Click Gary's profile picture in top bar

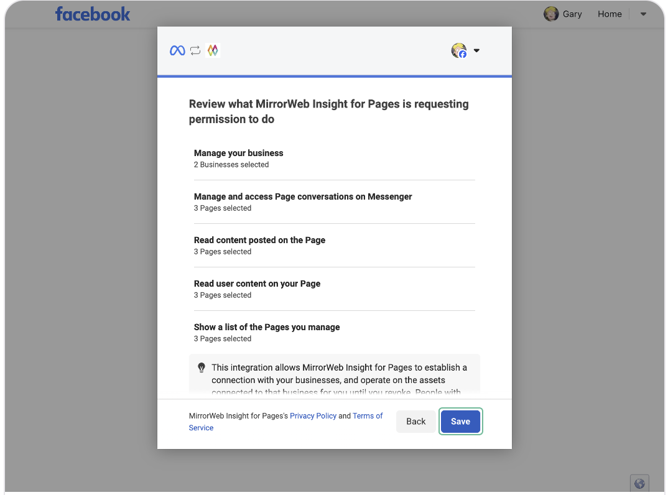coord(551,14)
